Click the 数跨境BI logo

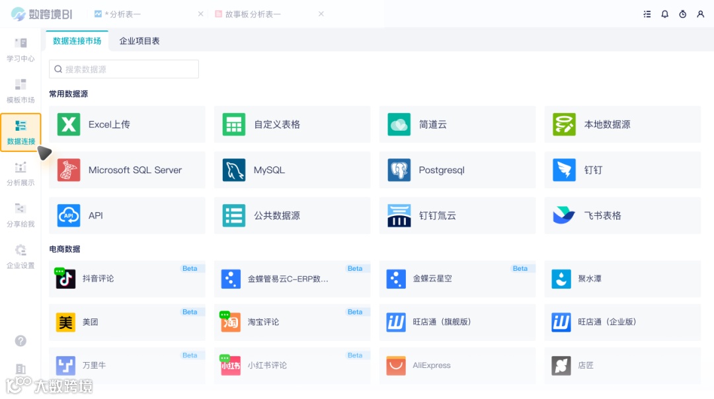coord(42,14)
